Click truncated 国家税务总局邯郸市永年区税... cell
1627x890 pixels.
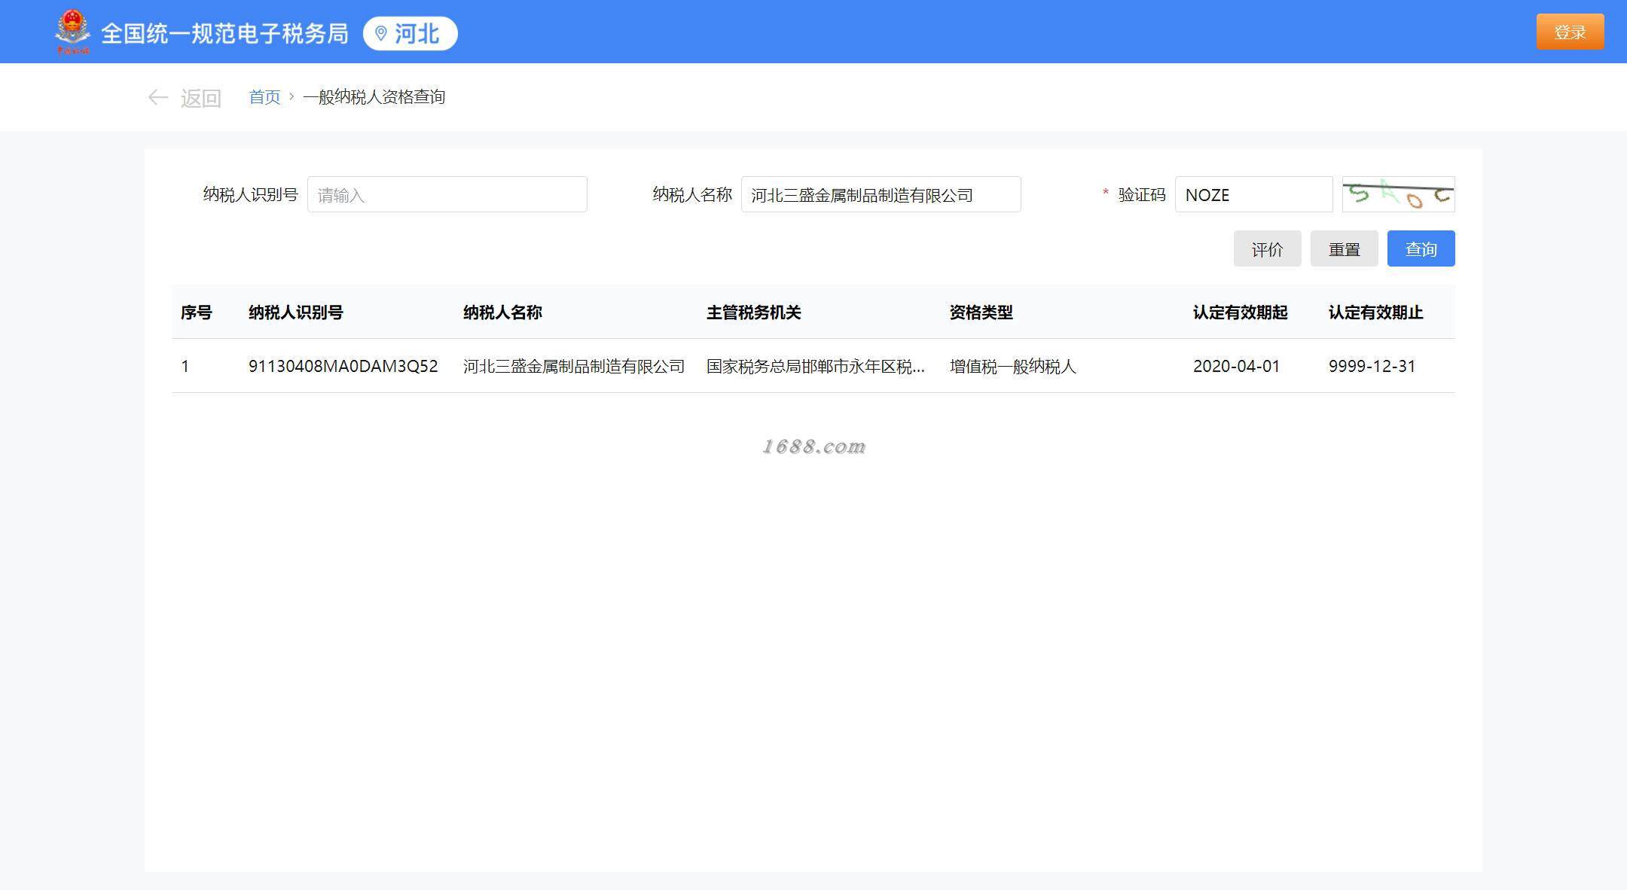(x=815, y=367)
